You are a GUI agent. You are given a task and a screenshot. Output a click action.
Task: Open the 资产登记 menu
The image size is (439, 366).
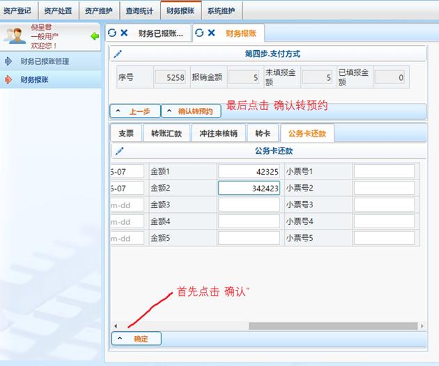pyautogui.click(x=17, y=10)
